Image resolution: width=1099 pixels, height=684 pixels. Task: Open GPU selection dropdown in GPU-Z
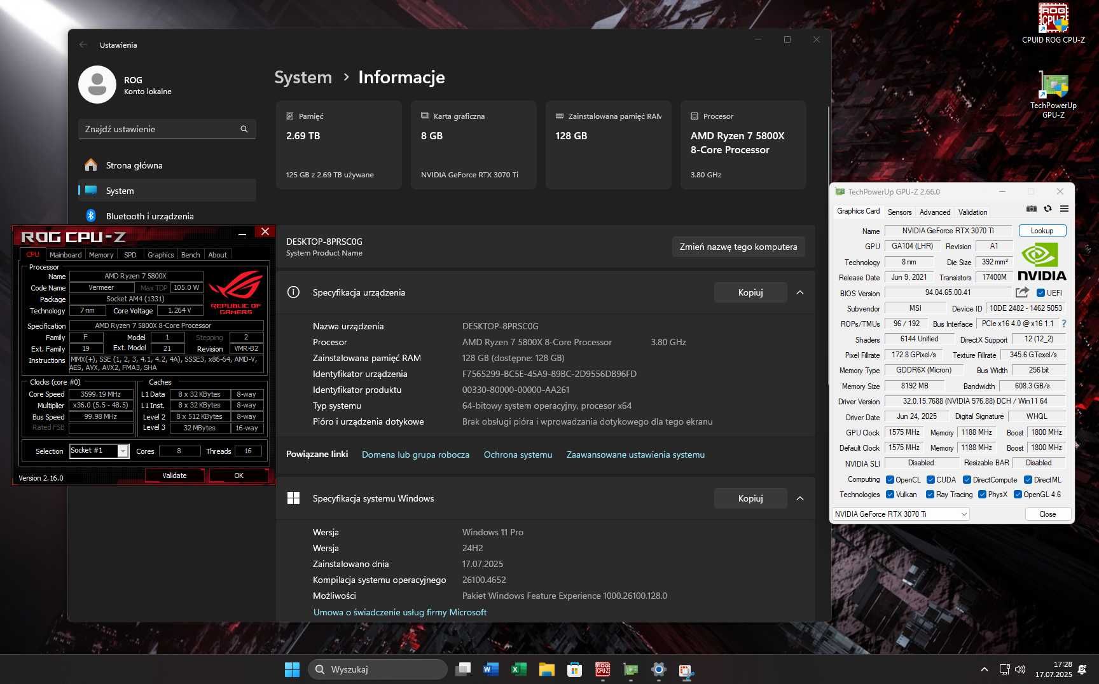901,514
